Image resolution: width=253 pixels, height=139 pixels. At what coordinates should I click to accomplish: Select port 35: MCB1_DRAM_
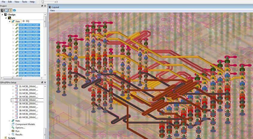(x=28, y=100)
